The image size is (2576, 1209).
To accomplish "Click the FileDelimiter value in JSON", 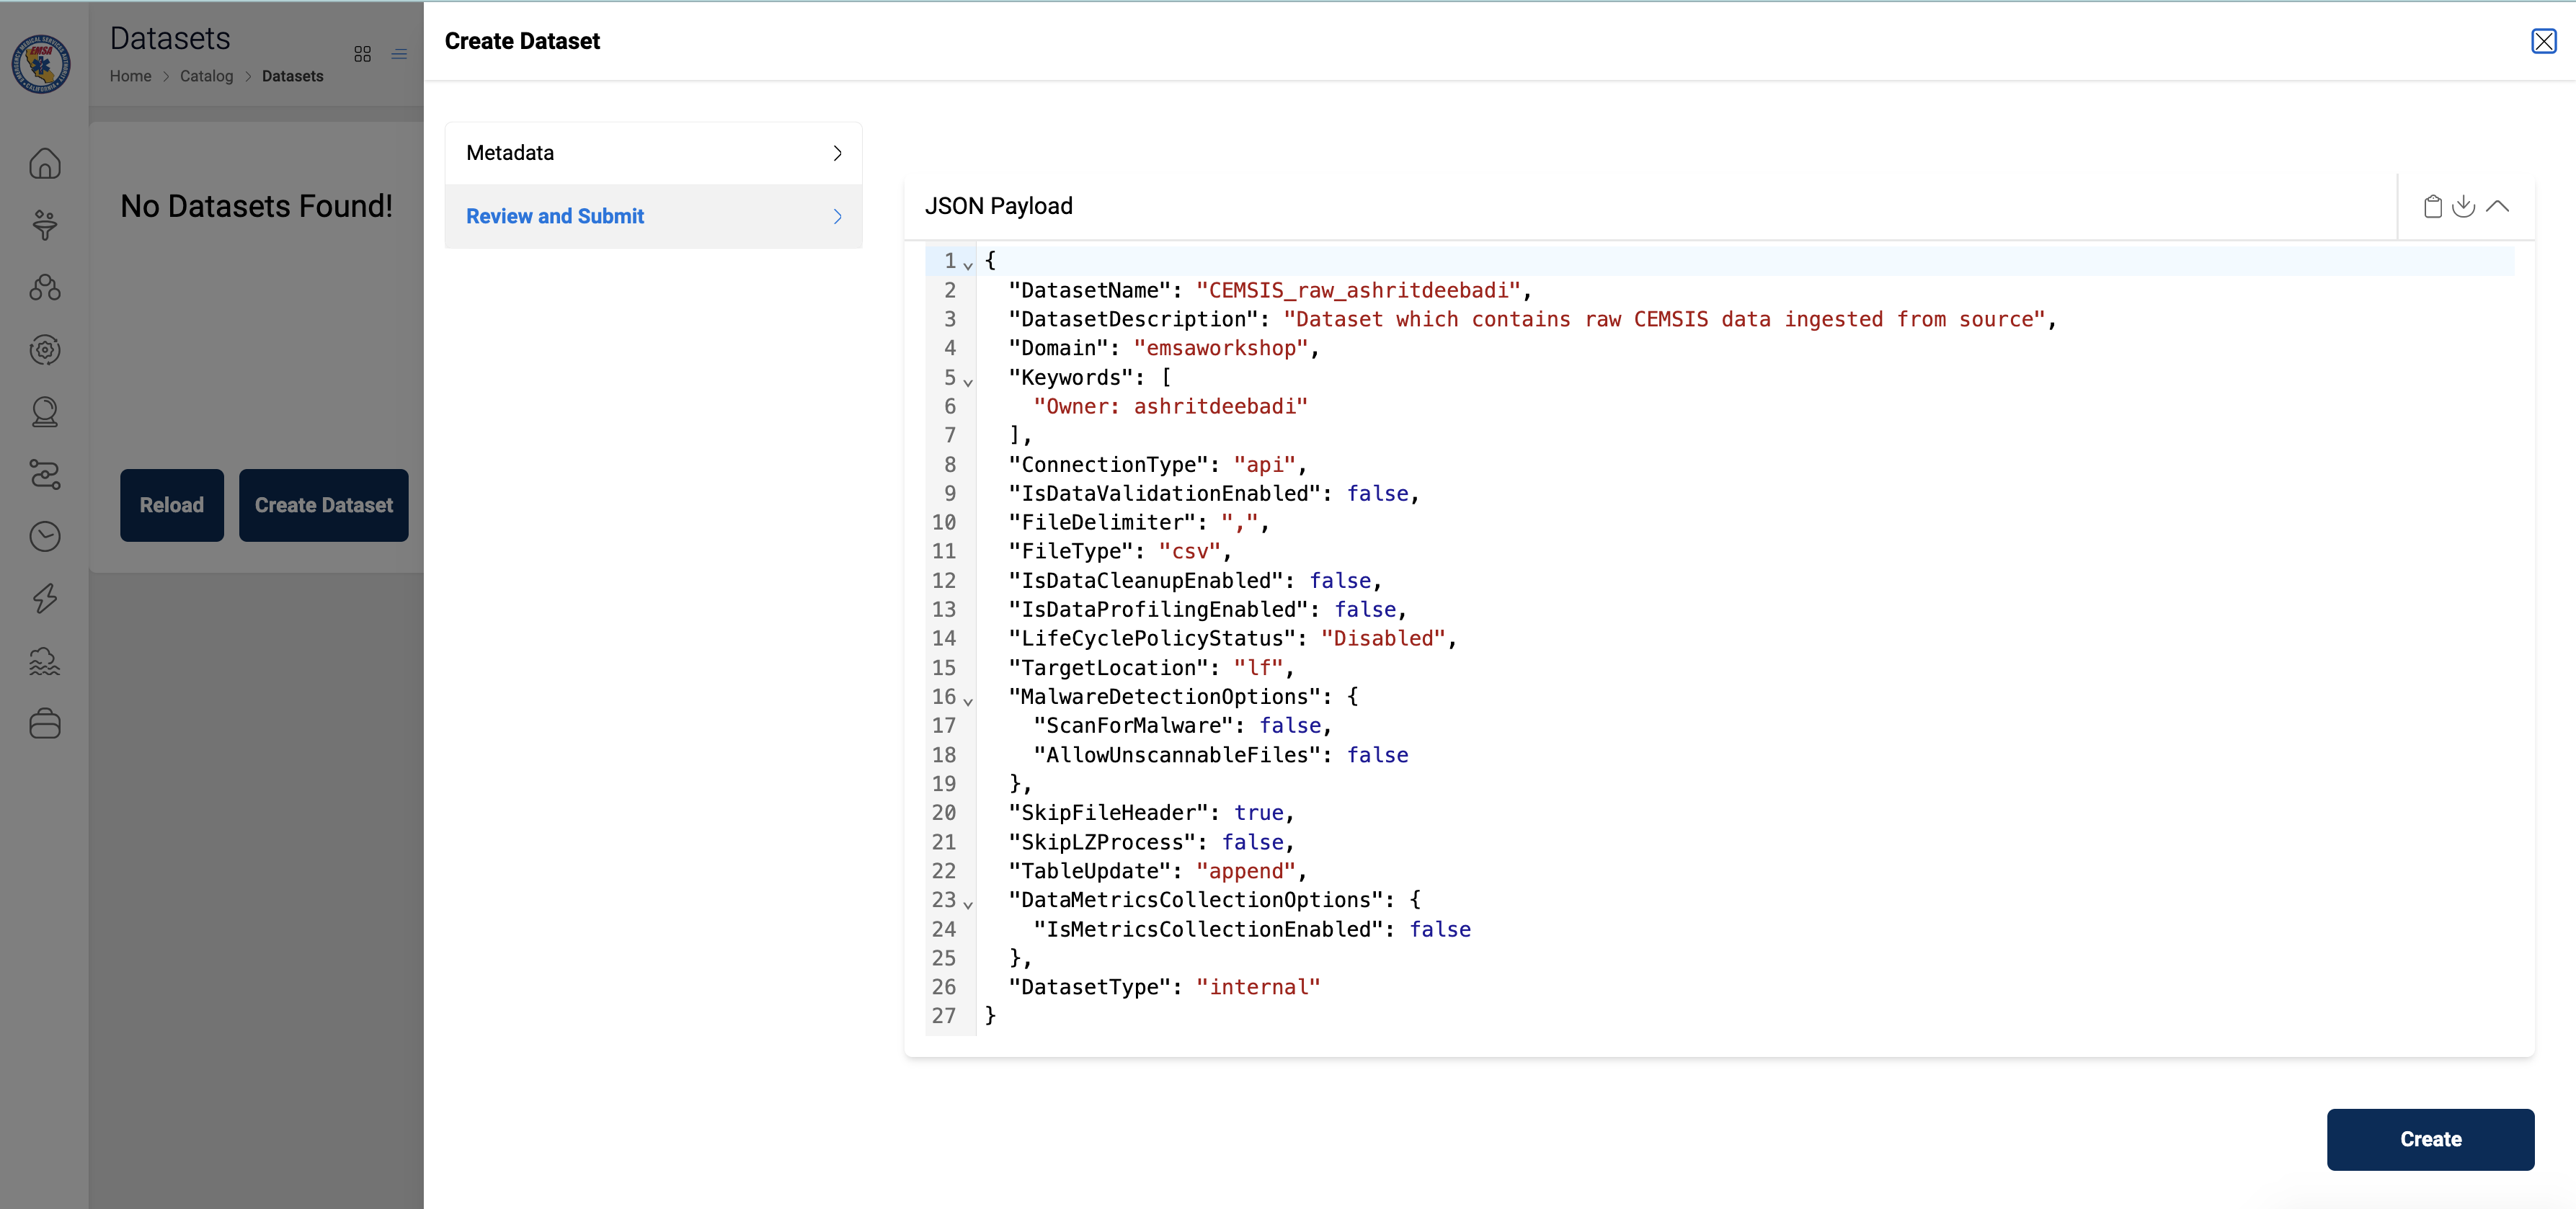I will (x=1240, y=522).
